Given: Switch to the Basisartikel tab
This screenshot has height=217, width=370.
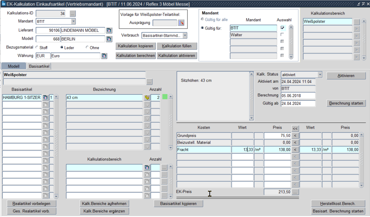Looking at the screenshot, I should 39,66.
